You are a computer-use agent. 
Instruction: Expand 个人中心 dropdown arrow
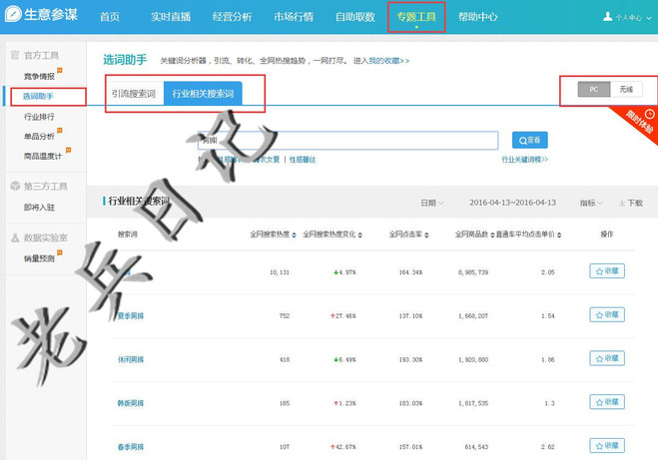tap(649, 18)
